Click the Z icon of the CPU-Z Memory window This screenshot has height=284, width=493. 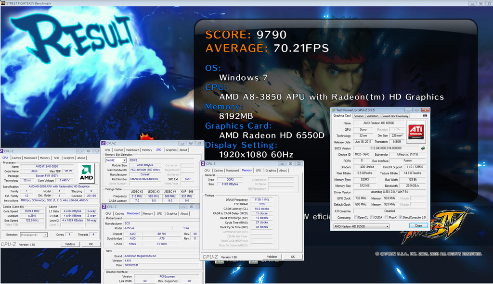pyautogui.click(x=203, y=163)
